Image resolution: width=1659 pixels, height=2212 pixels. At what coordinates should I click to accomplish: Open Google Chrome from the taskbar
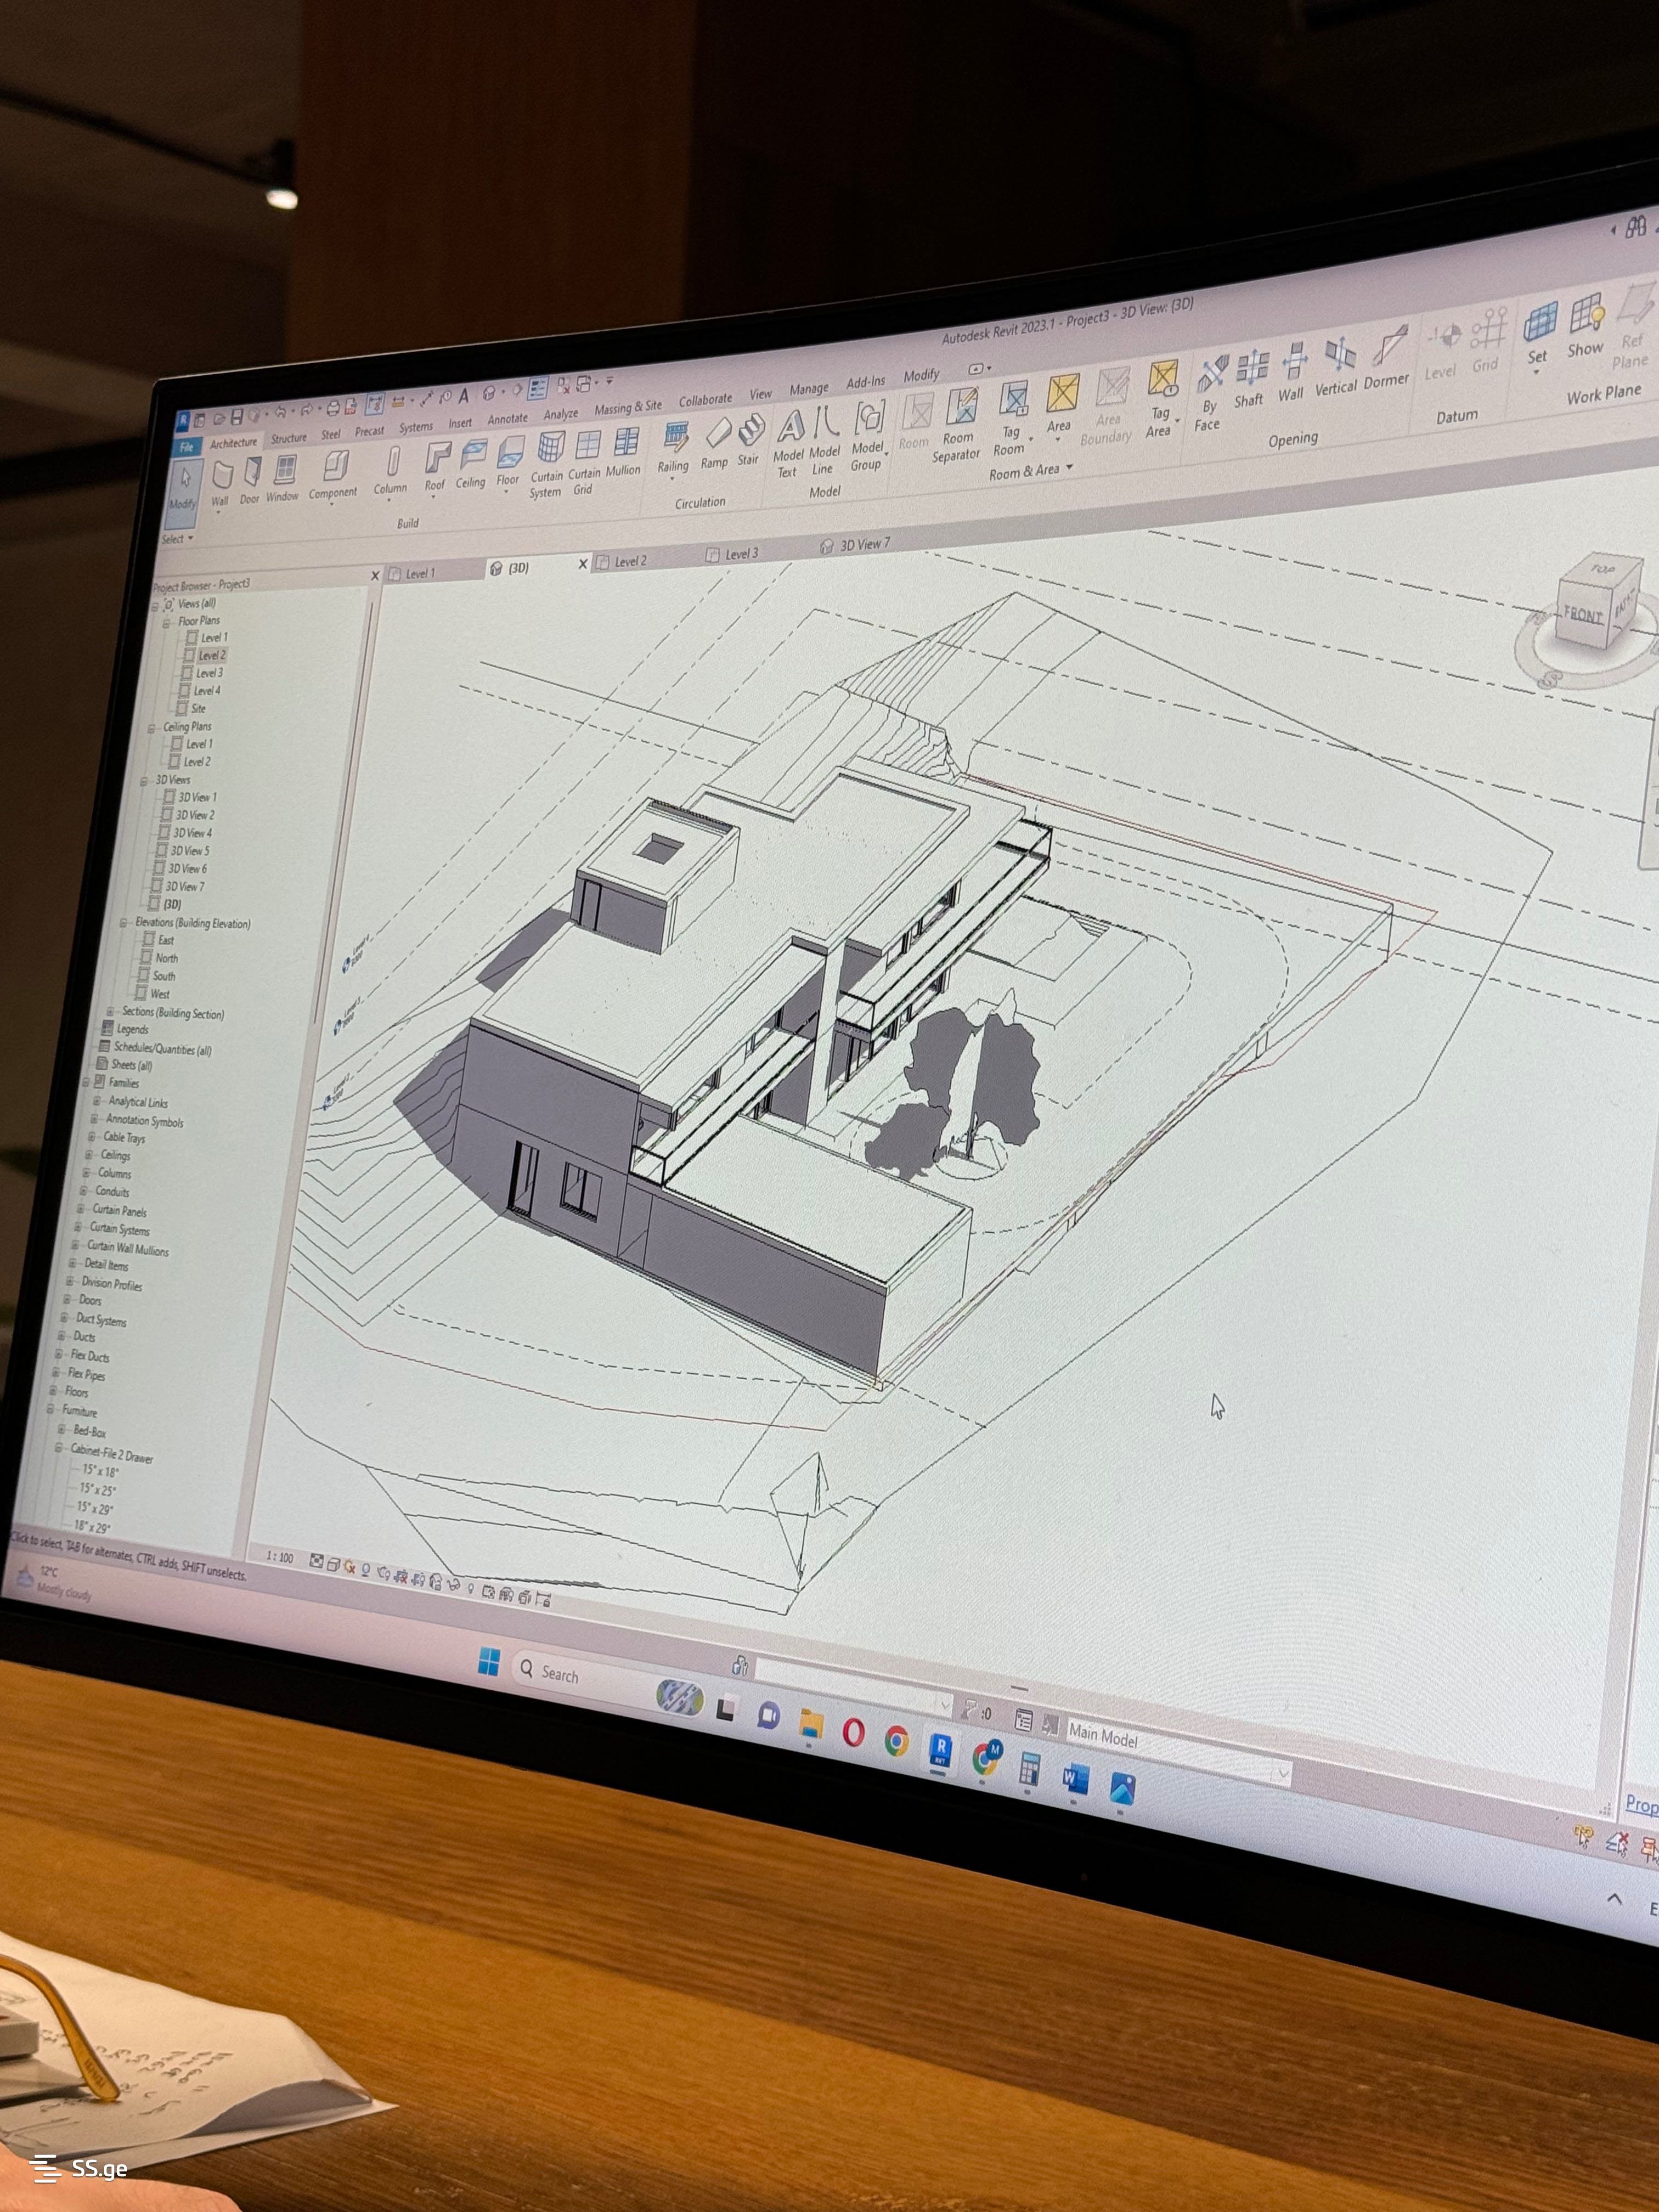[897, 1741]
